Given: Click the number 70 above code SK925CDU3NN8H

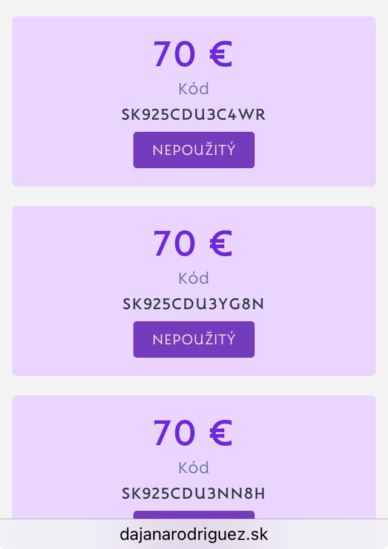Looking at the screenshot, I should coord(174,434).
